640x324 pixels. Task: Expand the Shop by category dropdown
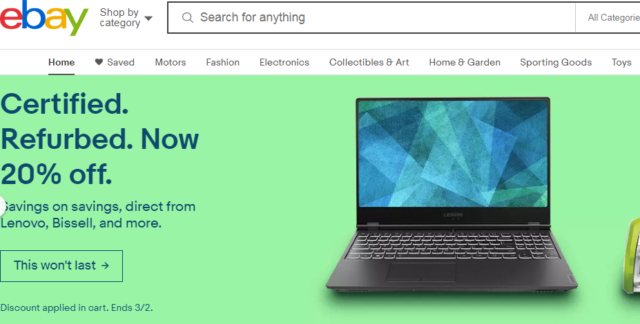[x=126, y=17]
